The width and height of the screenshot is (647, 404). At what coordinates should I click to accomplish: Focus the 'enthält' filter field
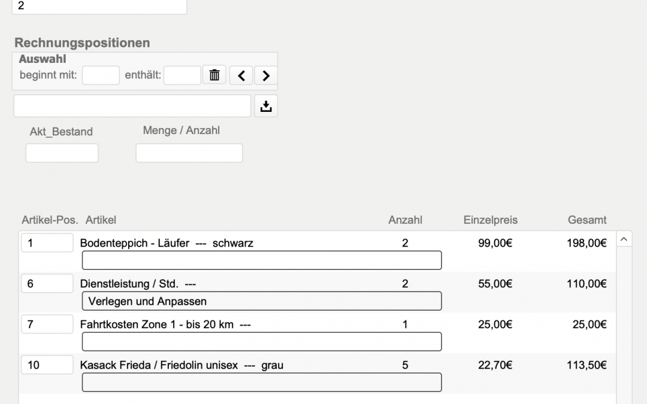182,75
